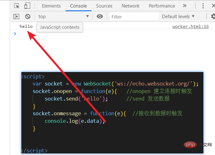Open the Sources tab
This screenshot has width=215, height=155.
(x=104, y=6)
